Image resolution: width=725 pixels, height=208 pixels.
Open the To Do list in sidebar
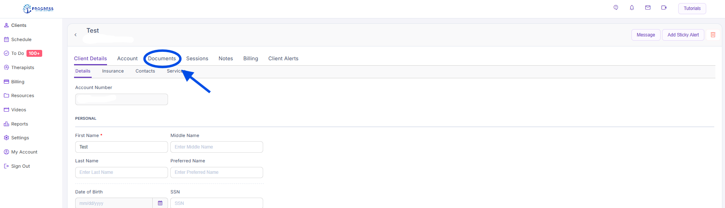18,53
